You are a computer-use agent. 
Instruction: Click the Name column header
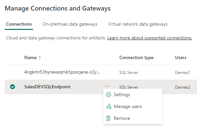[30, 58]
